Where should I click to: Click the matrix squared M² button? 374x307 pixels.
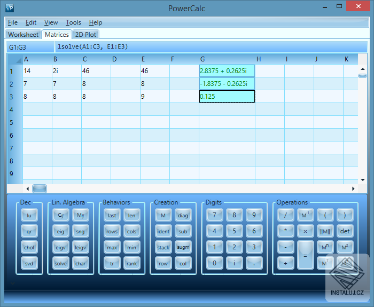345,247
